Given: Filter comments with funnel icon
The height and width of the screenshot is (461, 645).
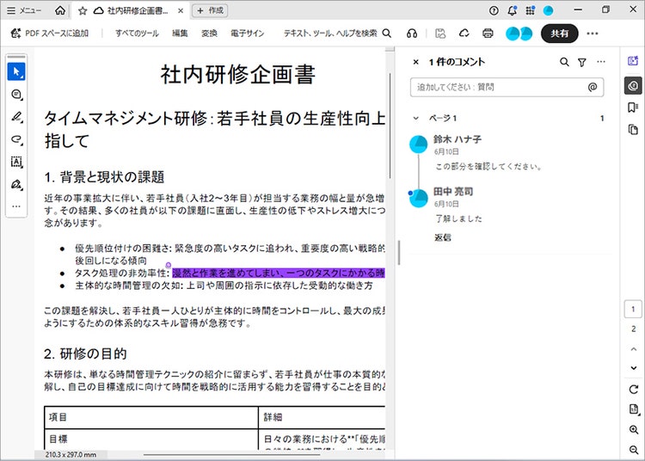Looking at the screenshot, I should [x=582, y=62].
